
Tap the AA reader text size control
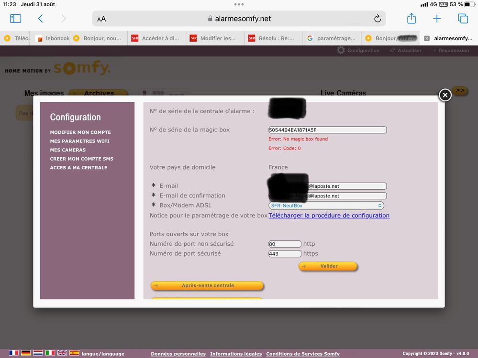[101, 19]
